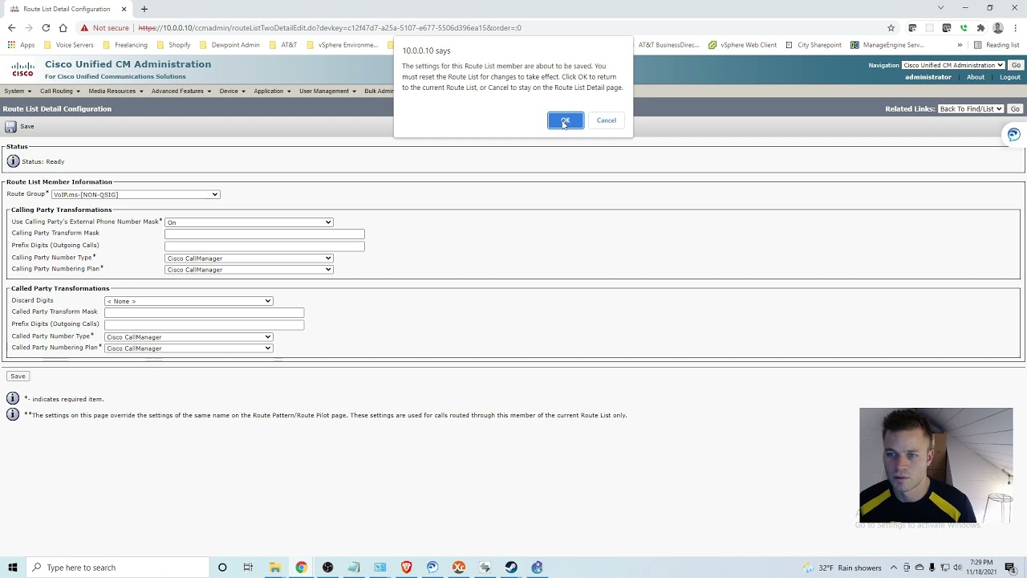Open the About link
This screenshot has height=578, width=1027.
(976, 77)
